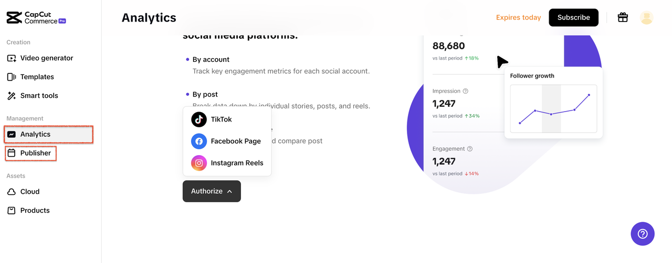672x263 pixels.
Task: Click the Follower growth chart
Action: tap(553, 108)
